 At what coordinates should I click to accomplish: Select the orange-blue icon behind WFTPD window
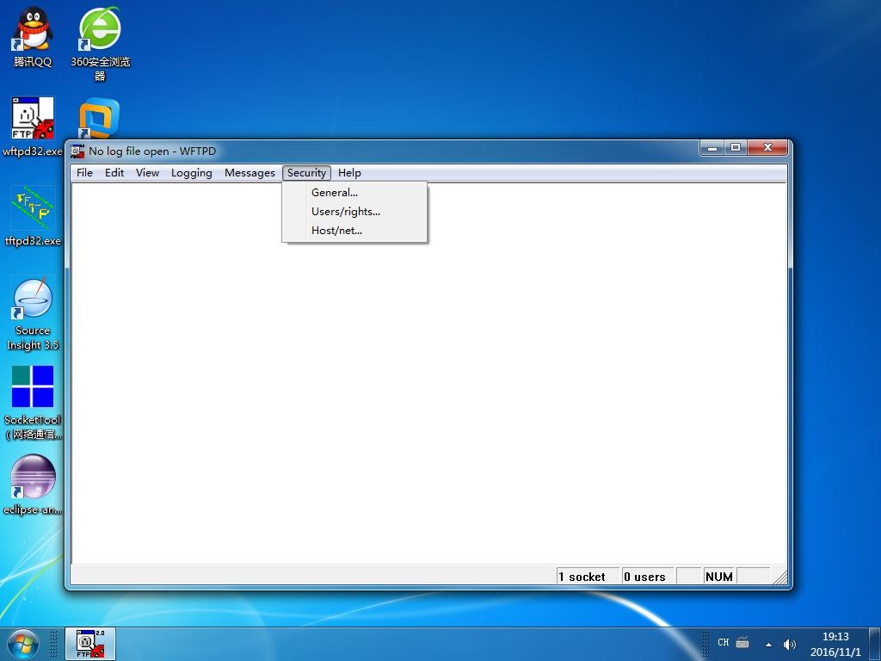click(x=100, y=118)
